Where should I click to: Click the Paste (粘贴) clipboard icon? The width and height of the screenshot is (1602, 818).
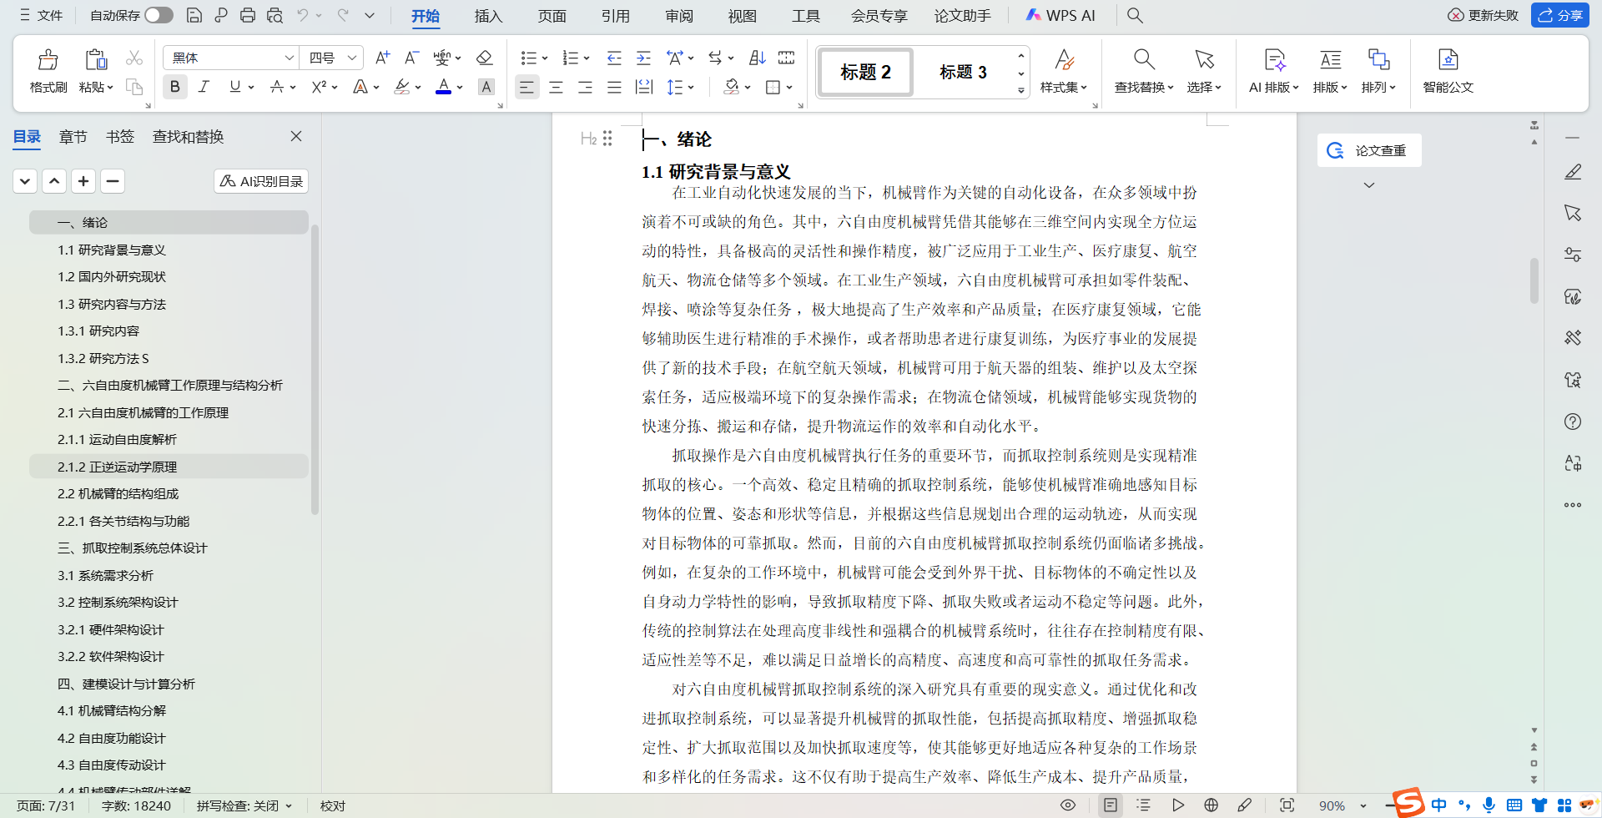click(96, 59)
